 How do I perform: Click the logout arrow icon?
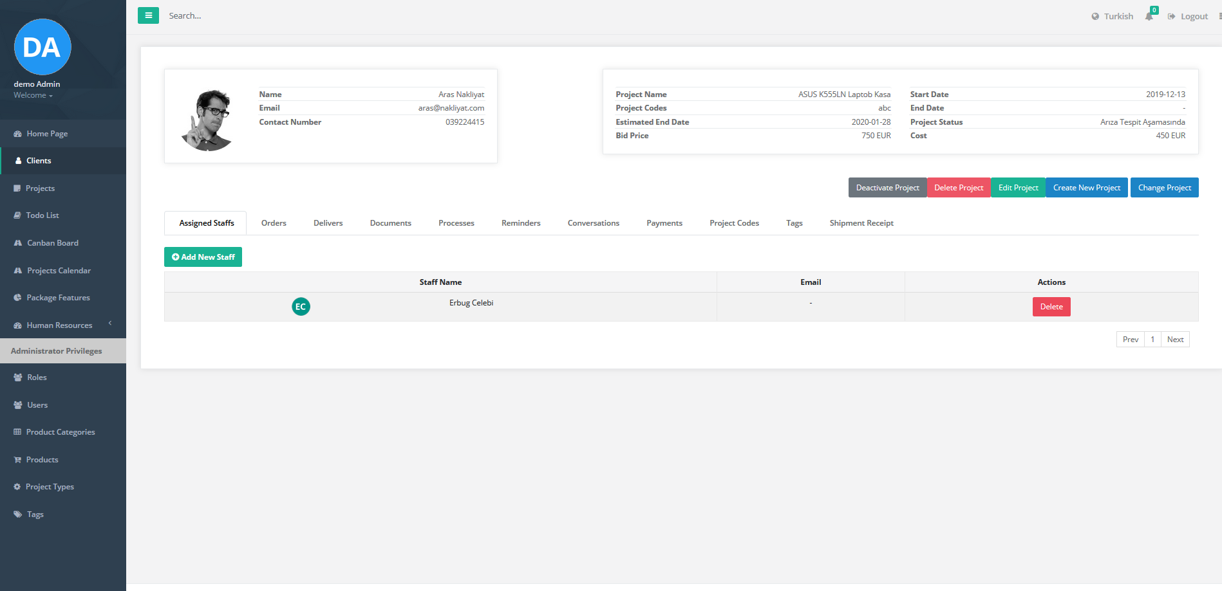(x=1172, y=17)
